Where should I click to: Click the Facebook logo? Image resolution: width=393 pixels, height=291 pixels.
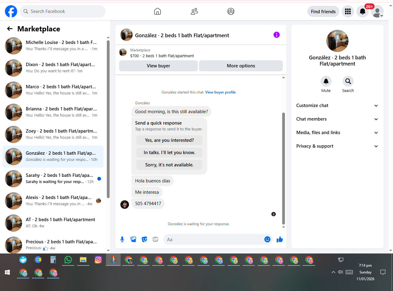11,11
